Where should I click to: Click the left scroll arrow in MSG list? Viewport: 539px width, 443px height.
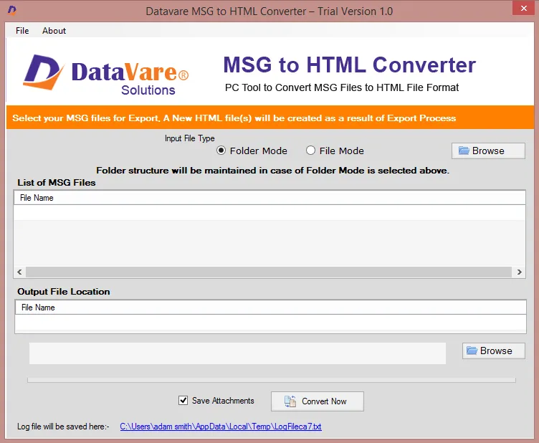point(19,272)
